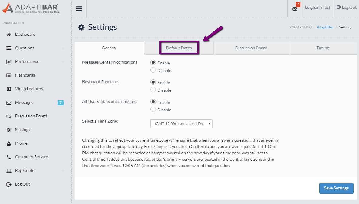This screenshot has height=204, width=359.
Task: Click the Video Lectures play icon
Action: (9, 89)
